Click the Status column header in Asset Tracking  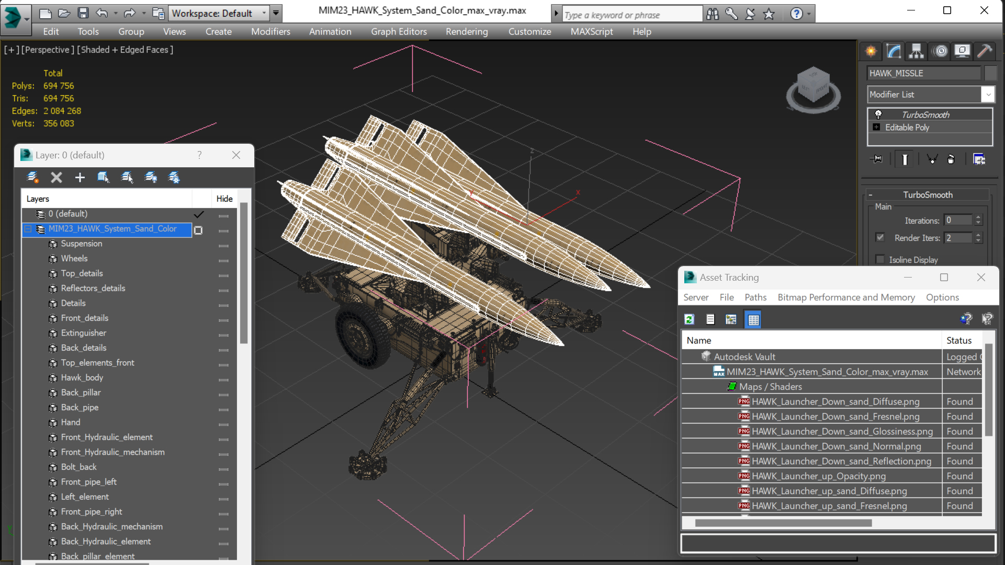(959, 340)
